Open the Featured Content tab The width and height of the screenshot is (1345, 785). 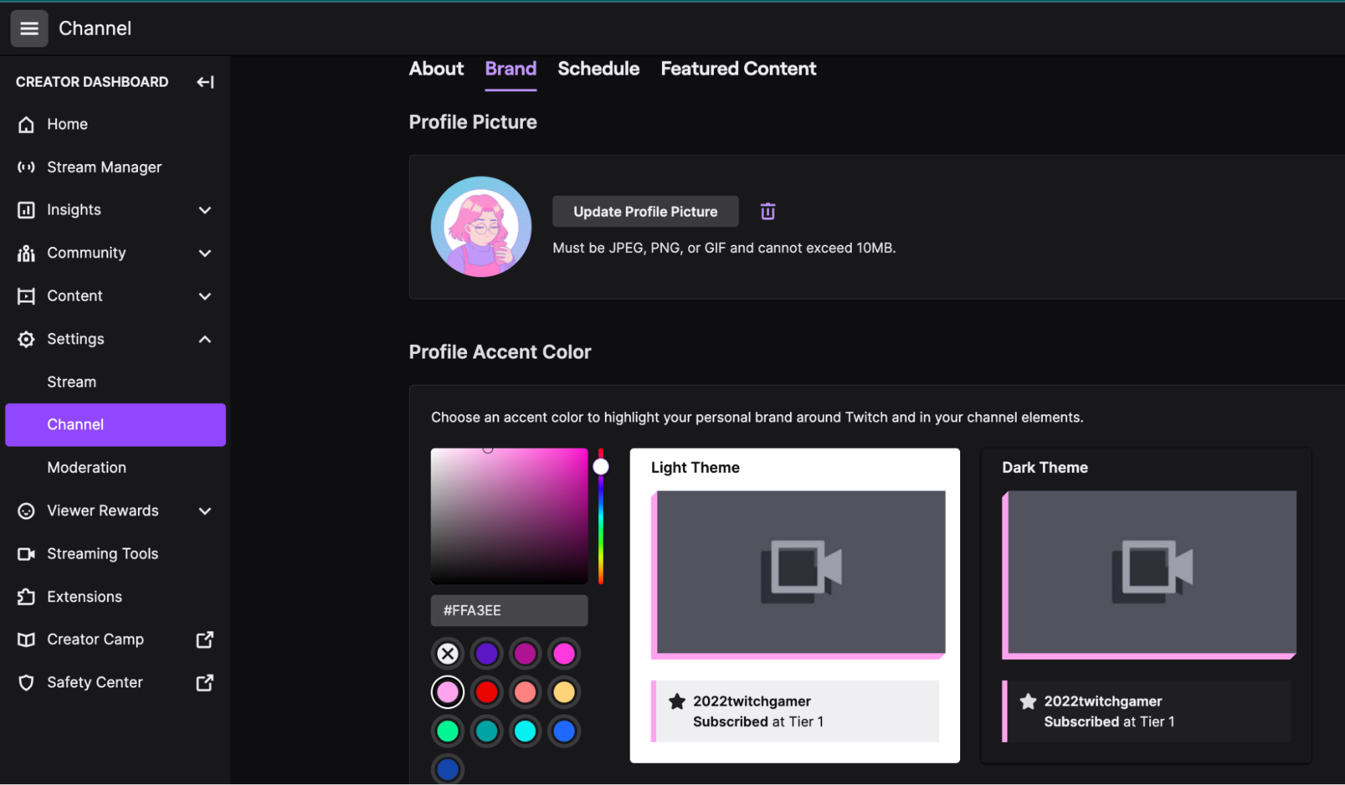coord(737,69)
